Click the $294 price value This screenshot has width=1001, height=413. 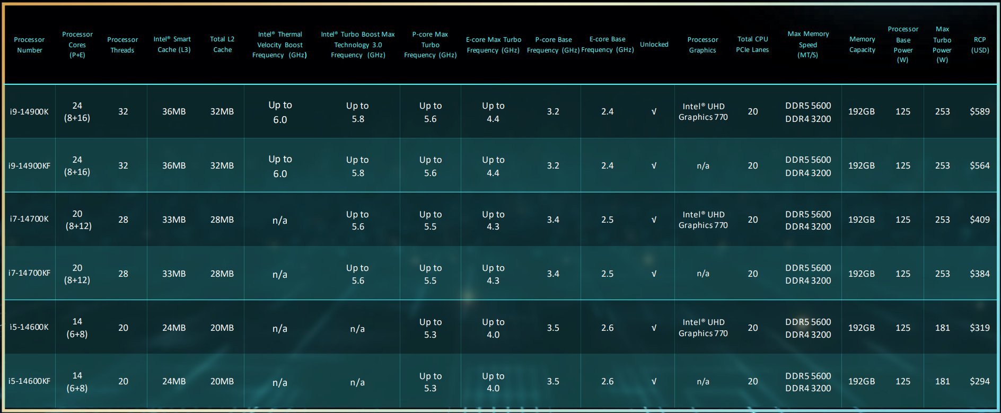979,381
